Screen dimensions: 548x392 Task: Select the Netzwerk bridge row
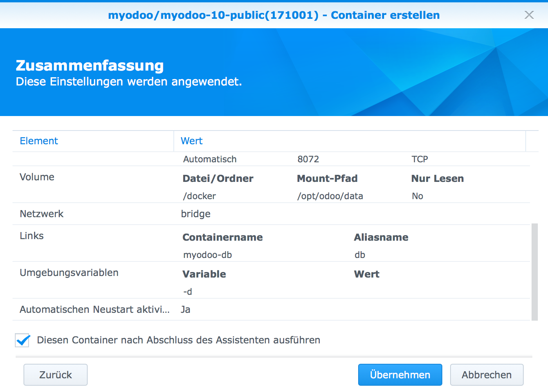pyautogui.click(x=41, y=214)
